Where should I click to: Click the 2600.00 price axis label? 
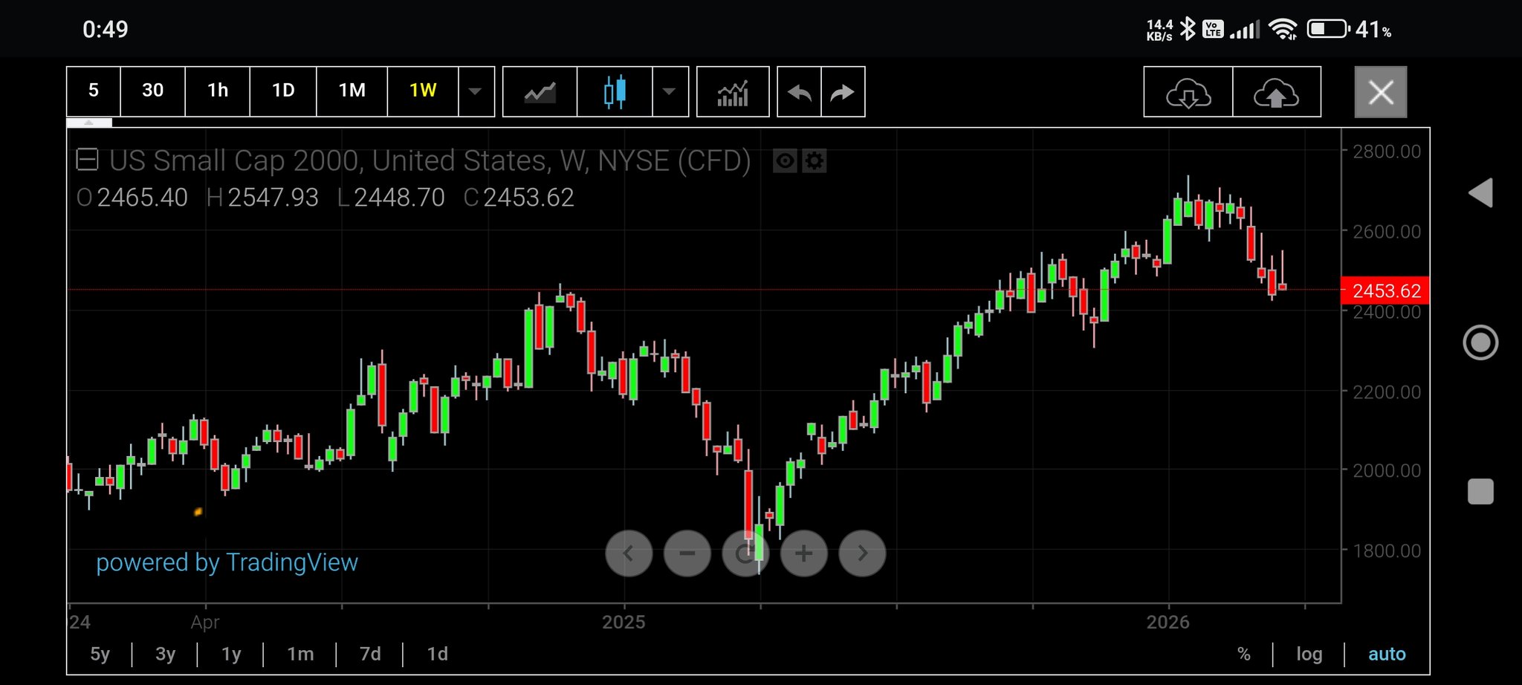coord(1387,231)
